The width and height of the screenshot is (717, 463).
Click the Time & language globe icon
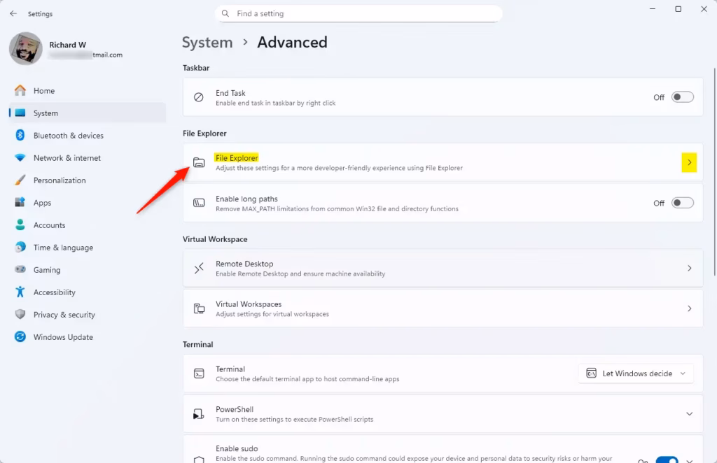tap(20, 247)
